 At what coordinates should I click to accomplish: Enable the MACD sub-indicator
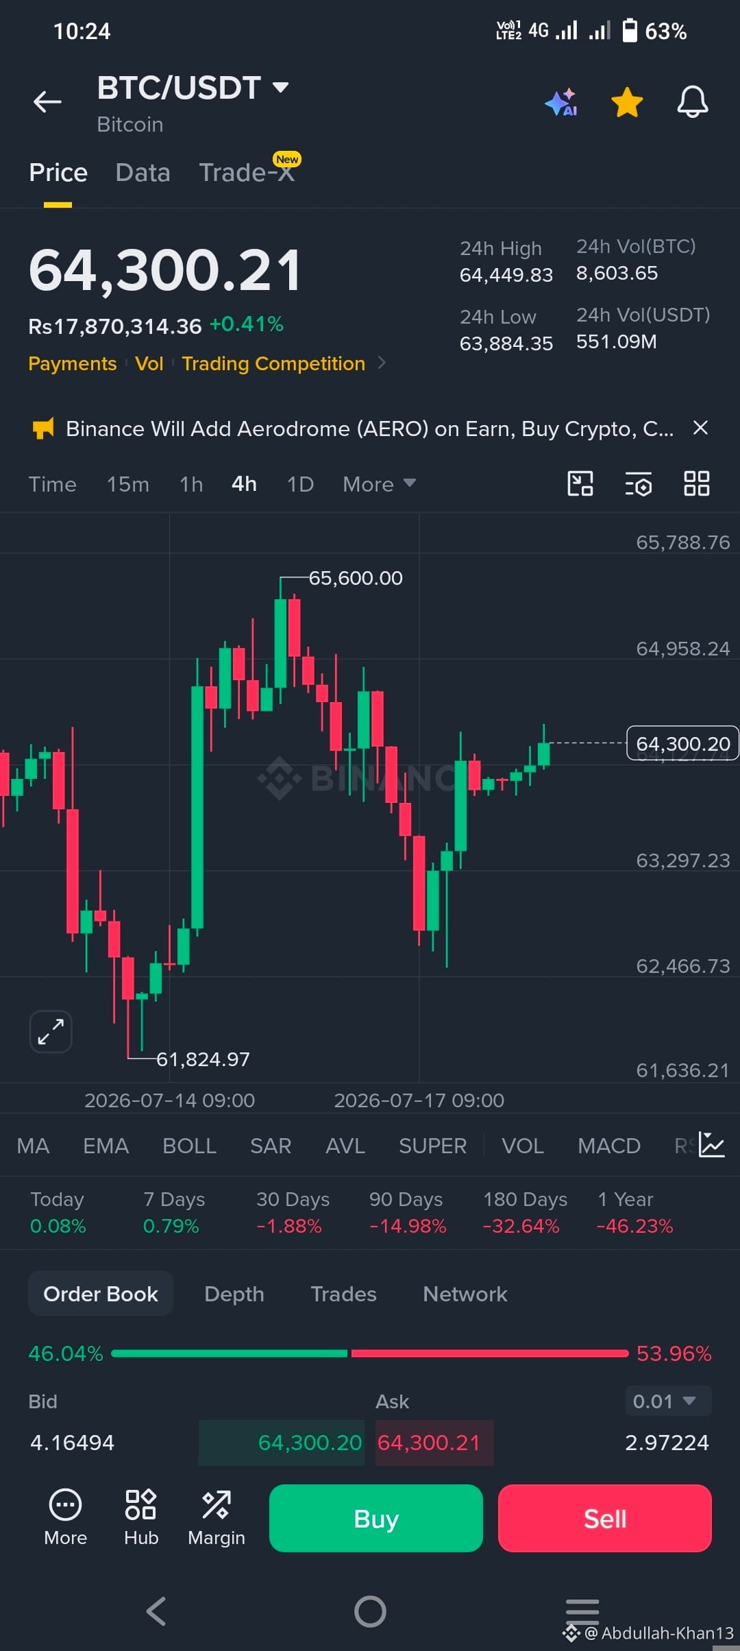609,1146
